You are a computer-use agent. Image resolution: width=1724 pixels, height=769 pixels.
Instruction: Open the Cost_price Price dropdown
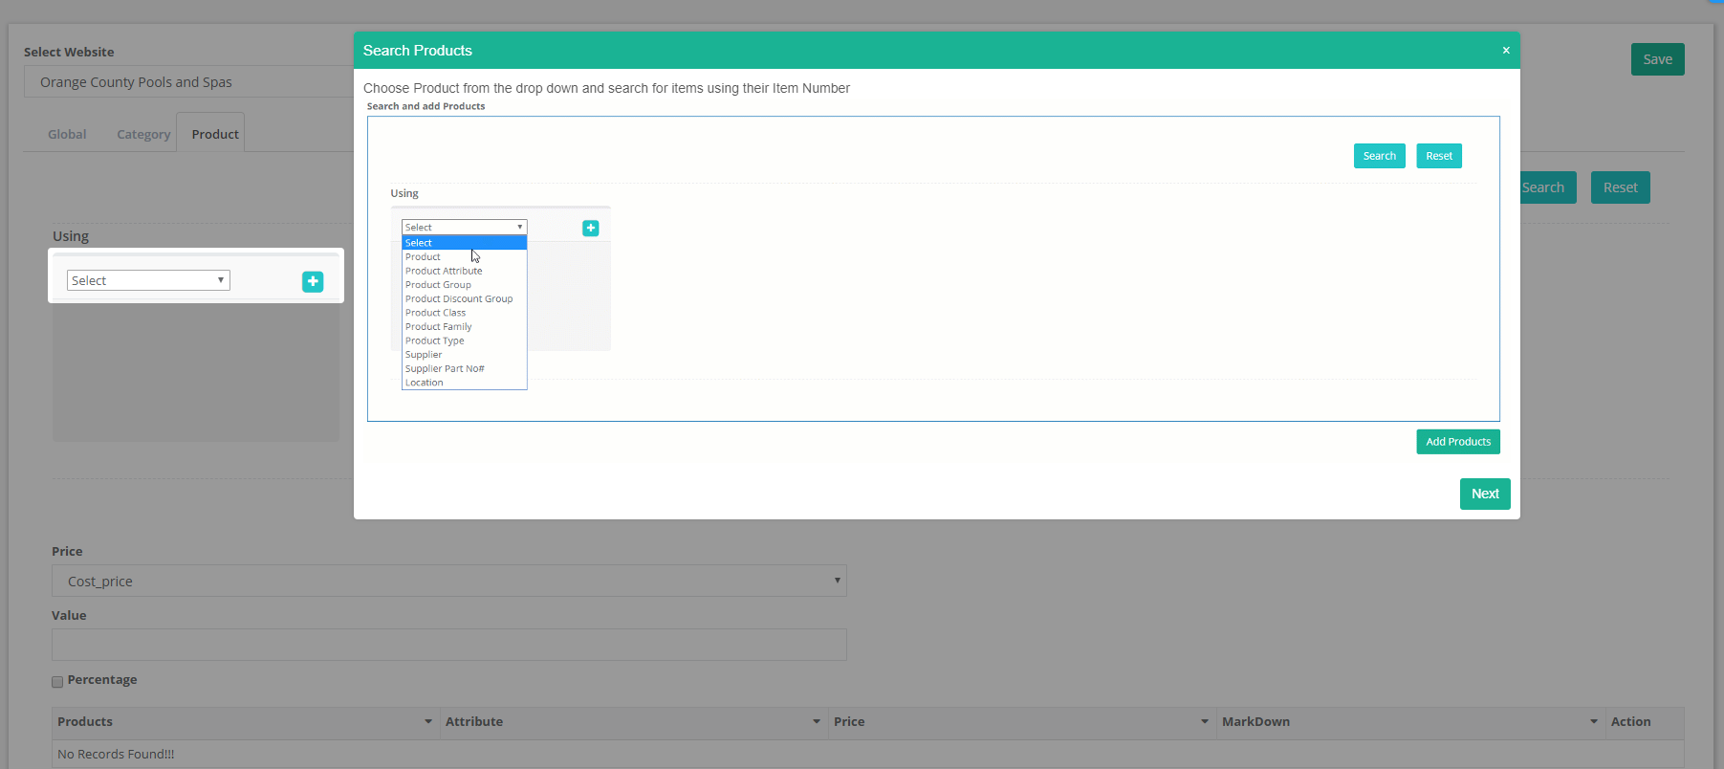click(449, 581)
